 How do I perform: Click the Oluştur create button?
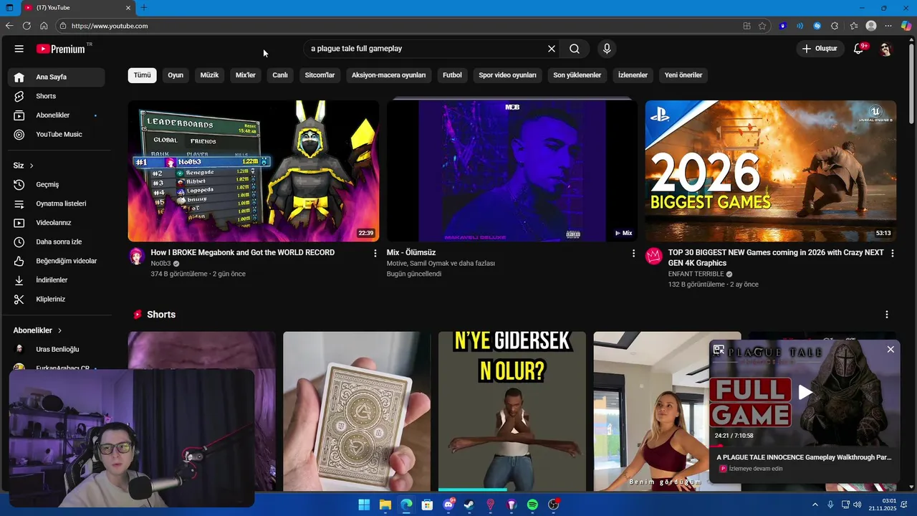click(x=820, y=49)
